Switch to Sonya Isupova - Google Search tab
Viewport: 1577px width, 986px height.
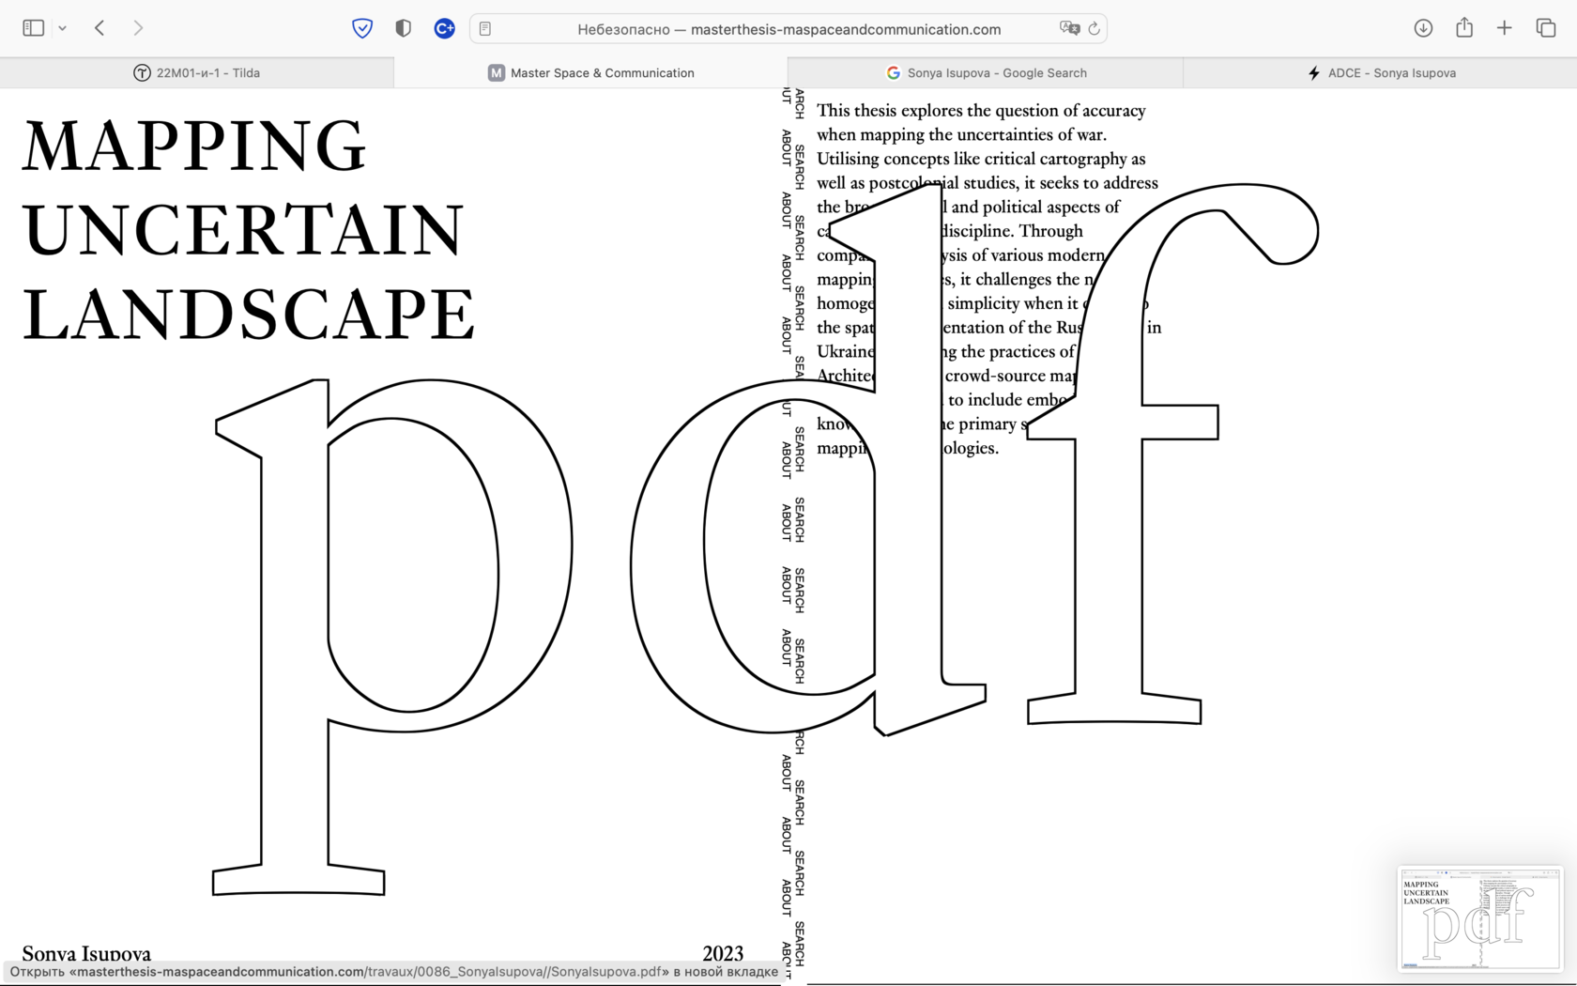[x=986, y=72]
